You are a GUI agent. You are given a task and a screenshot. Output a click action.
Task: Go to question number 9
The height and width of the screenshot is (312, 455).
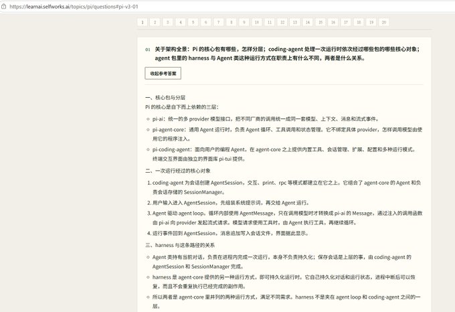pyautogui.click(x=244, y=22)
